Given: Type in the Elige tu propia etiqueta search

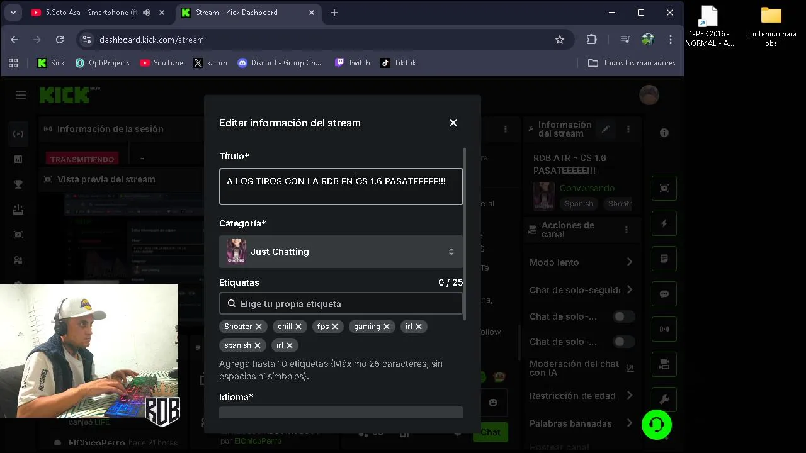Looking at the screenshot, I should point(341,304).
